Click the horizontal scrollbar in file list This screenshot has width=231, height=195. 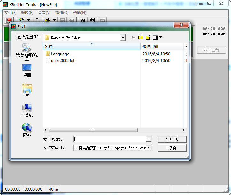click(x=93, y=130)
